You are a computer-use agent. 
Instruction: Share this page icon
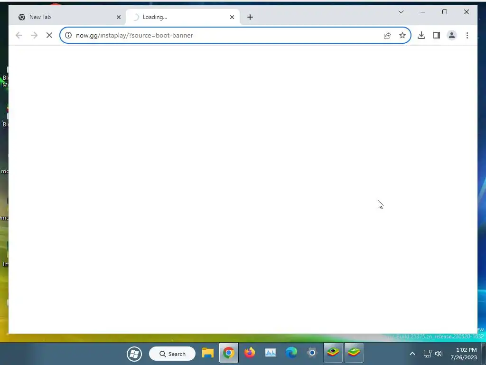pyautogui.click(x=387, y=35)
